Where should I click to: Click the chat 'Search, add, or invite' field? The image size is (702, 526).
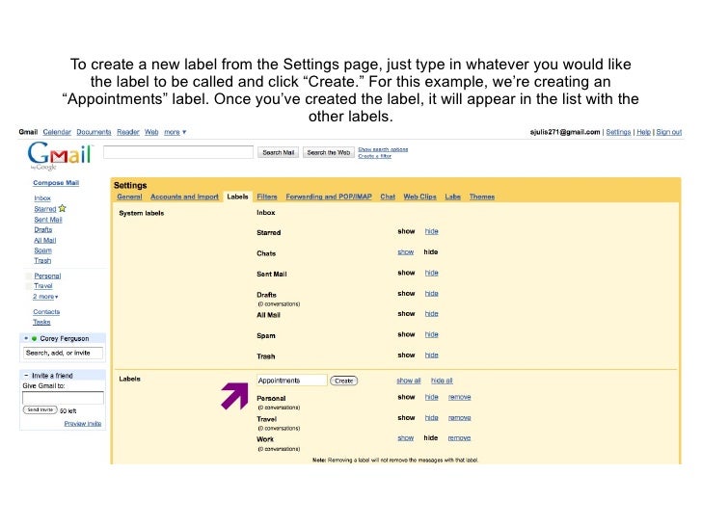click(x=63, y=353)
